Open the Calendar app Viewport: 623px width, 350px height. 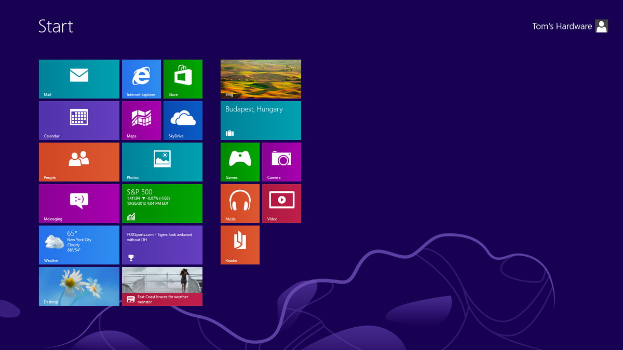(x=78, y=120)
